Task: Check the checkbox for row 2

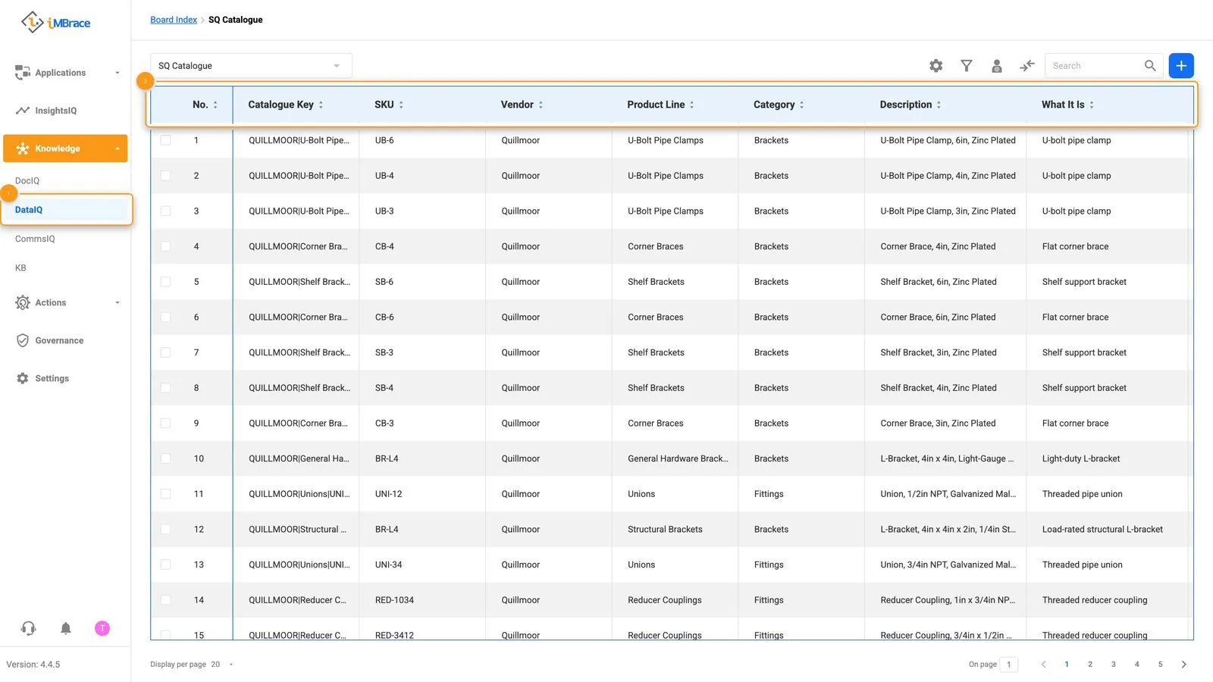Action: (x=165, y=176)
